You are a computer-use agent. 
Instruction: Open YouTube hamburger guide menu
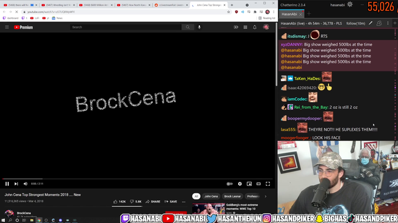click(7, 27)
